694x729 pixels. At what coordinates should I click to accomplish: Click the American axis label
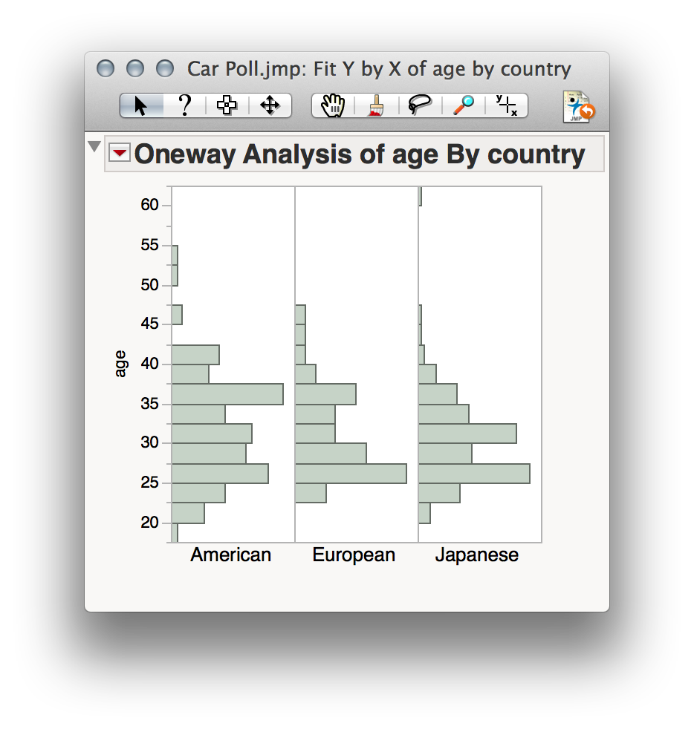click(230, 555)
